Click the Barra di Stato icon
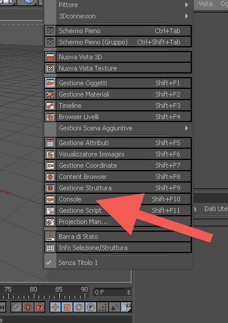Screen dimensions: 228x323 (50, 236)
